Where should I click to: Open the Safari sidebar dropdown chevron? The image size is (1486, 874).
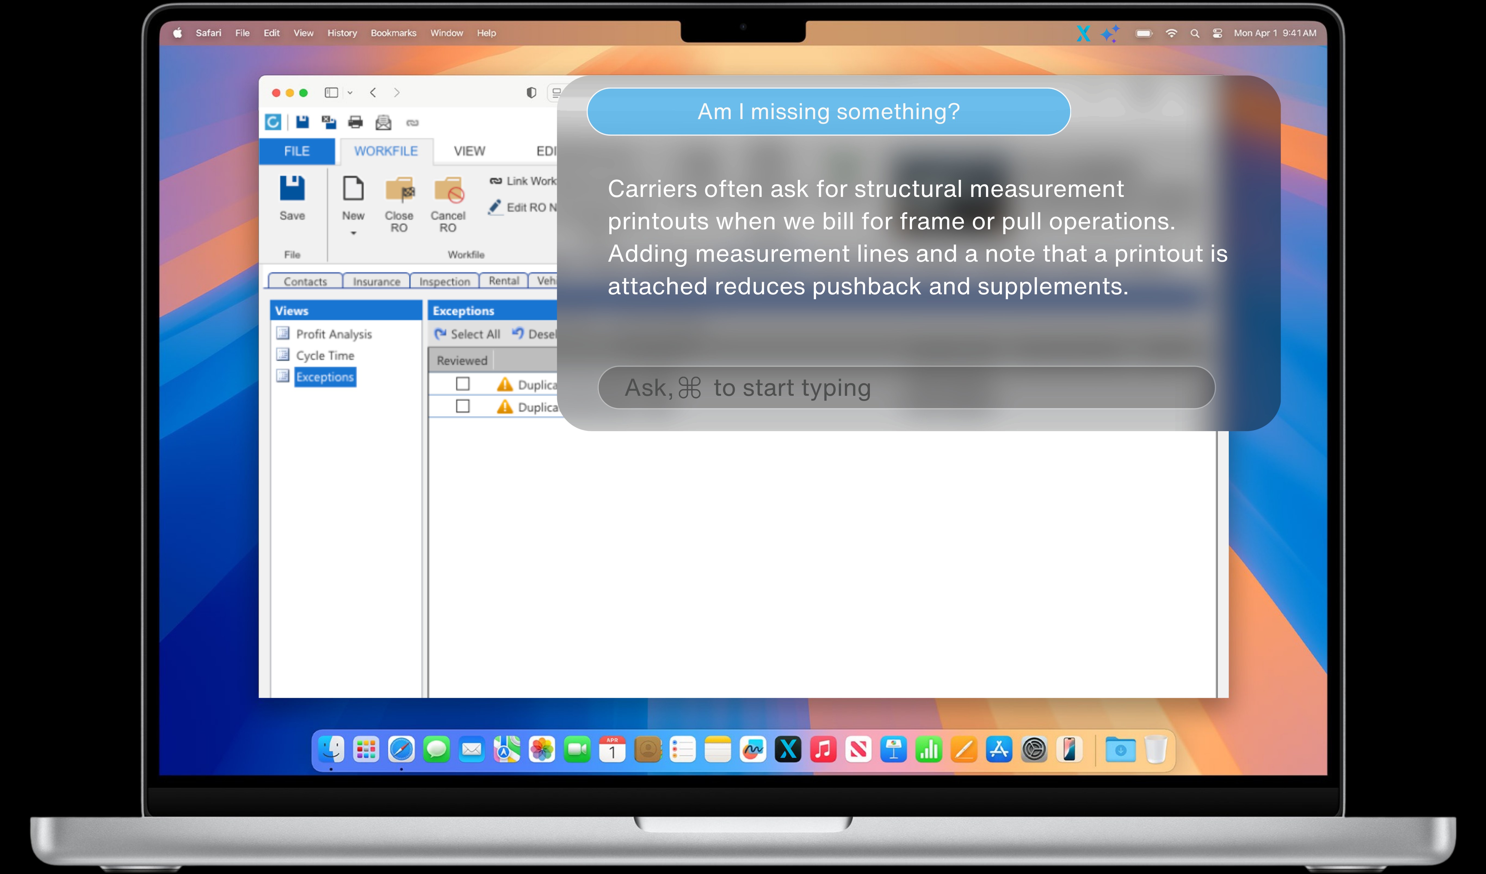tap(350, 92)
